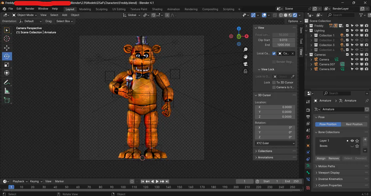The height and width of the screenshot is (196, 371).
Task: Open the World properties tab icon
Action: [308, 137]
